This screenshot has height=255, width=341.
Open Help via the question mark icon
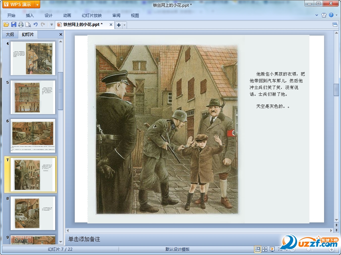[x=331, y=15]
